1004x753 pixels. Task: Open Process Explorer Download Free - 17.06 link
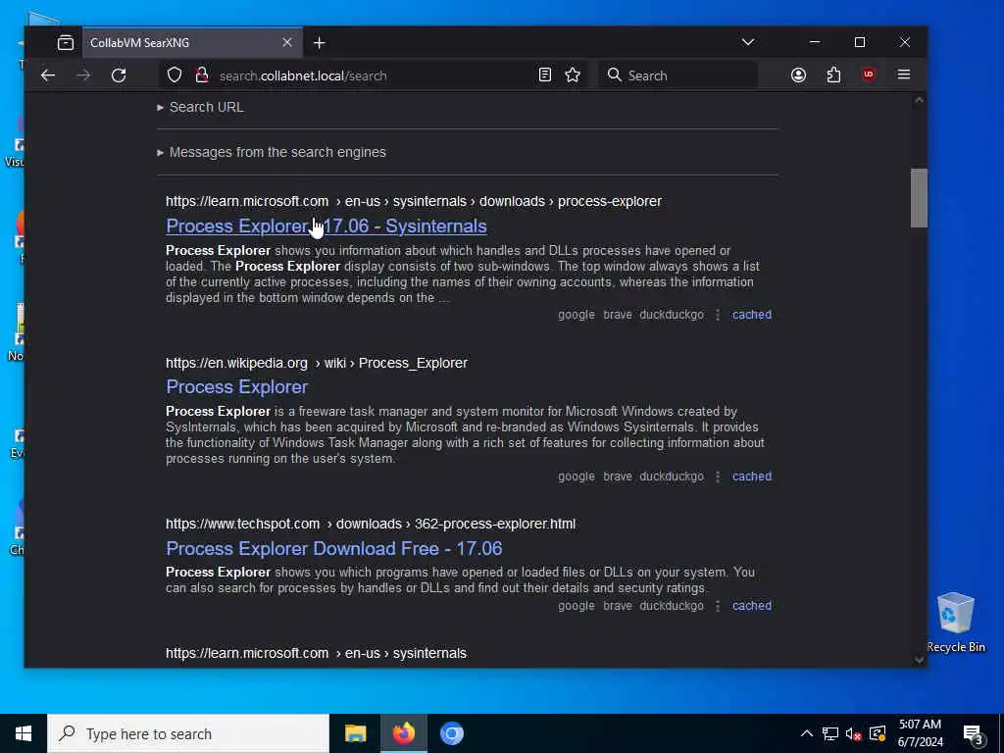(x=333, y=548)
